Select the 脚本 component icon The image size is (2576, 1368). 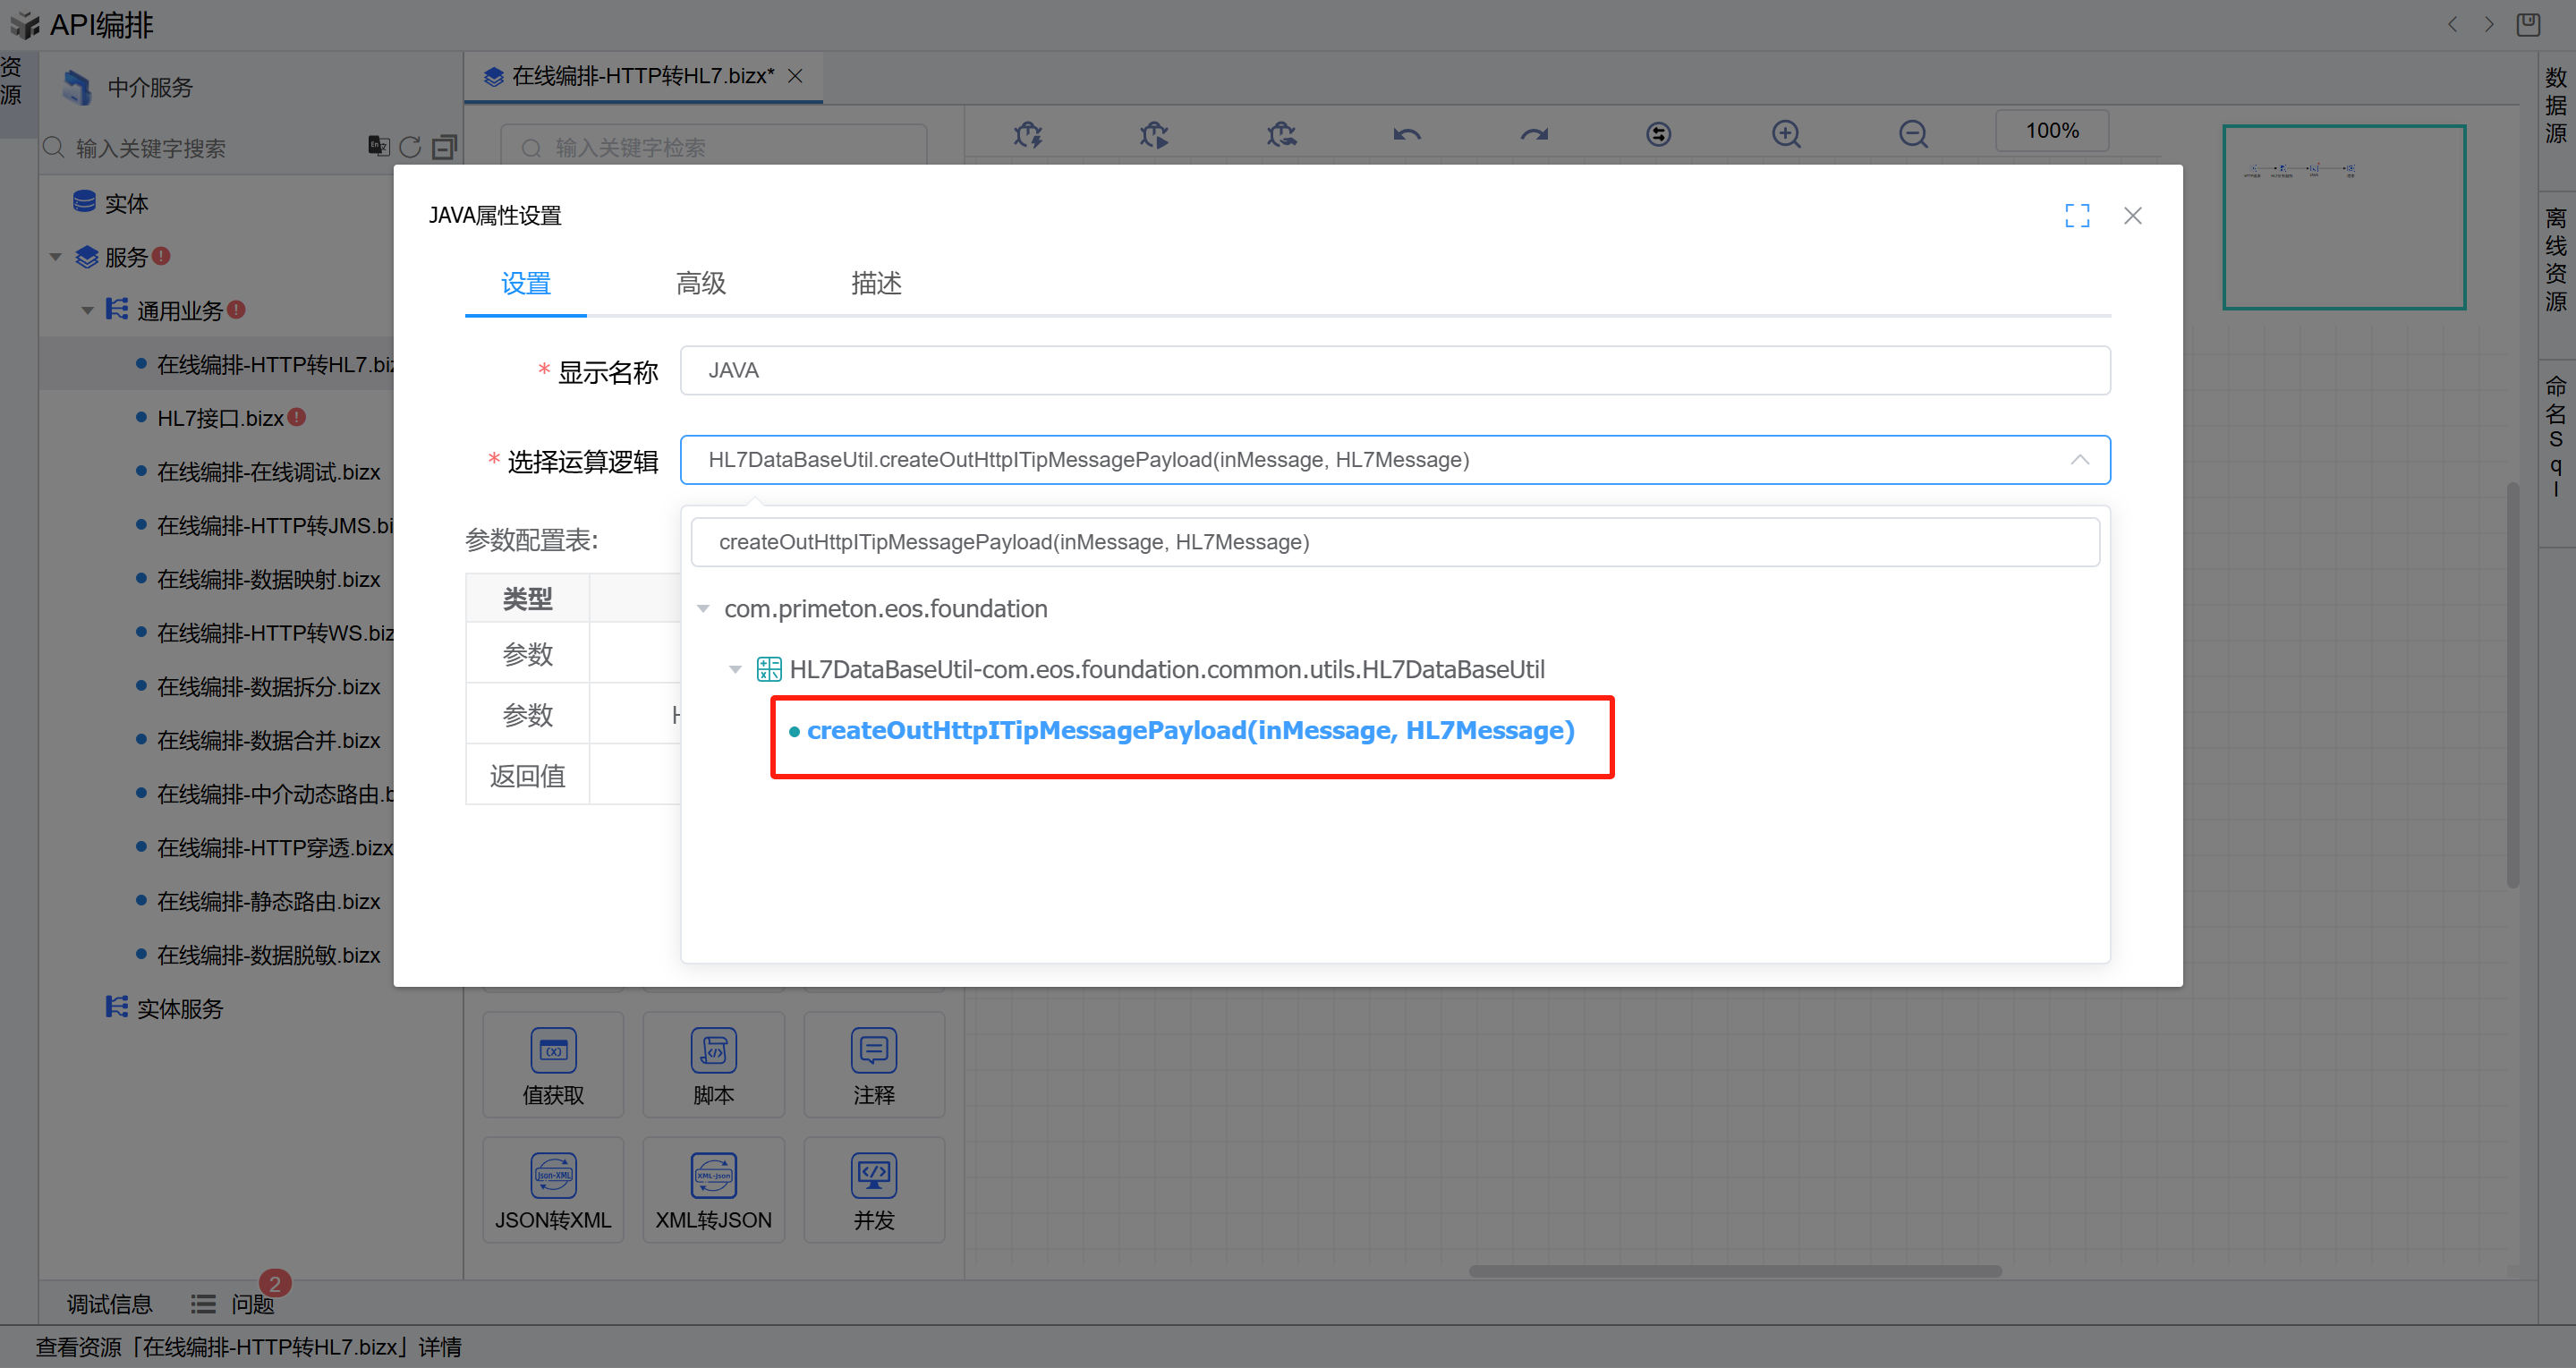(x=713, y=1050)
